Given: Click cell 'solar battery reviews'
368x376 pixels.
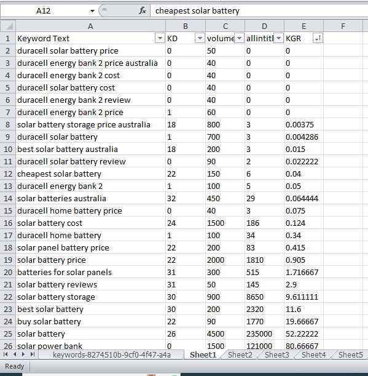Looking at the screenshot, I should [x=90, y=284].
